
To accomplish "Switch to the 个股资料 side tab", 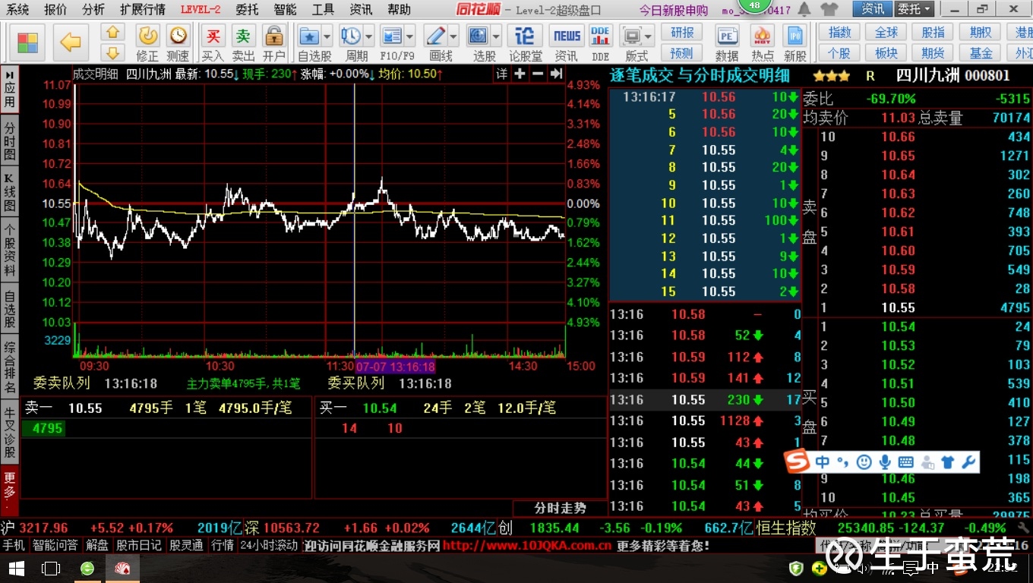I will click(x=9, y=250).
